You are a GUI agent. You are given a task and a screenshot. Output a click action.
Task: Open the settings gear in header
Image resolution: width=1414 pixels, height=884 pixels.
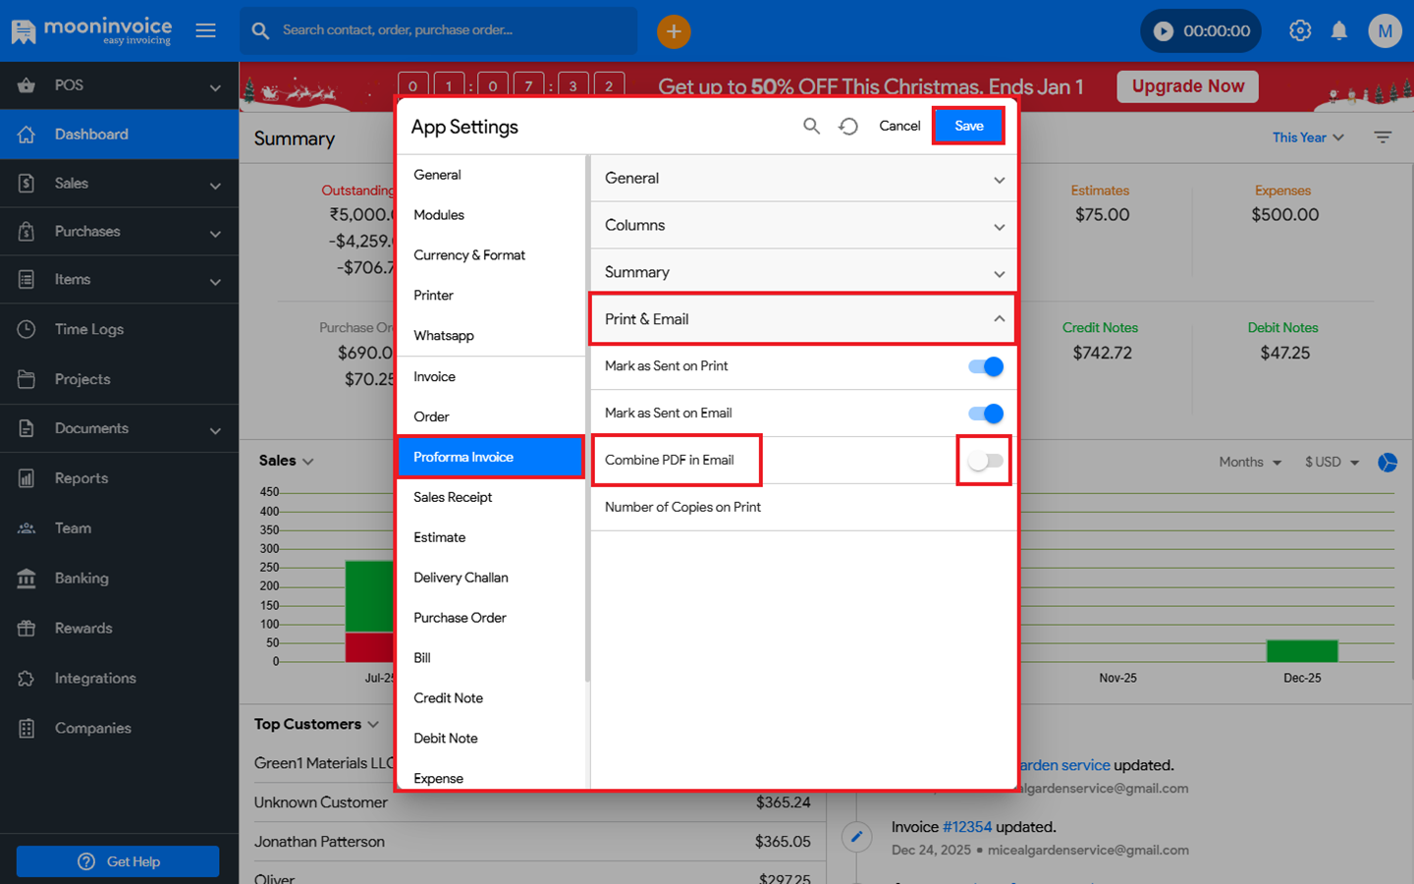click(x=1300, y=30)
